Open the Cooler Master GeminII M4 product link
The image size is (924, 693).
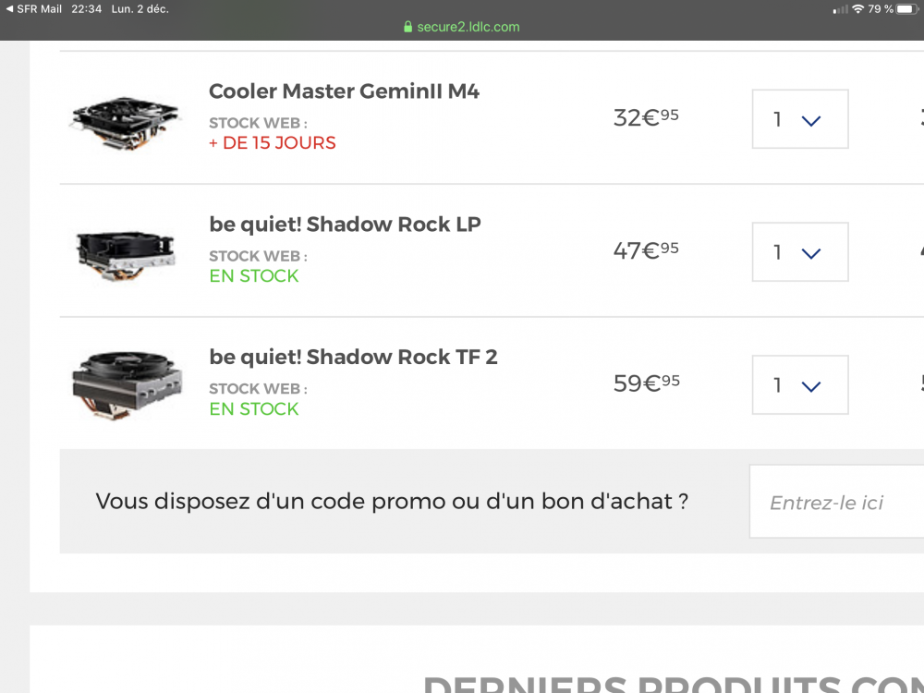point(344,91)
